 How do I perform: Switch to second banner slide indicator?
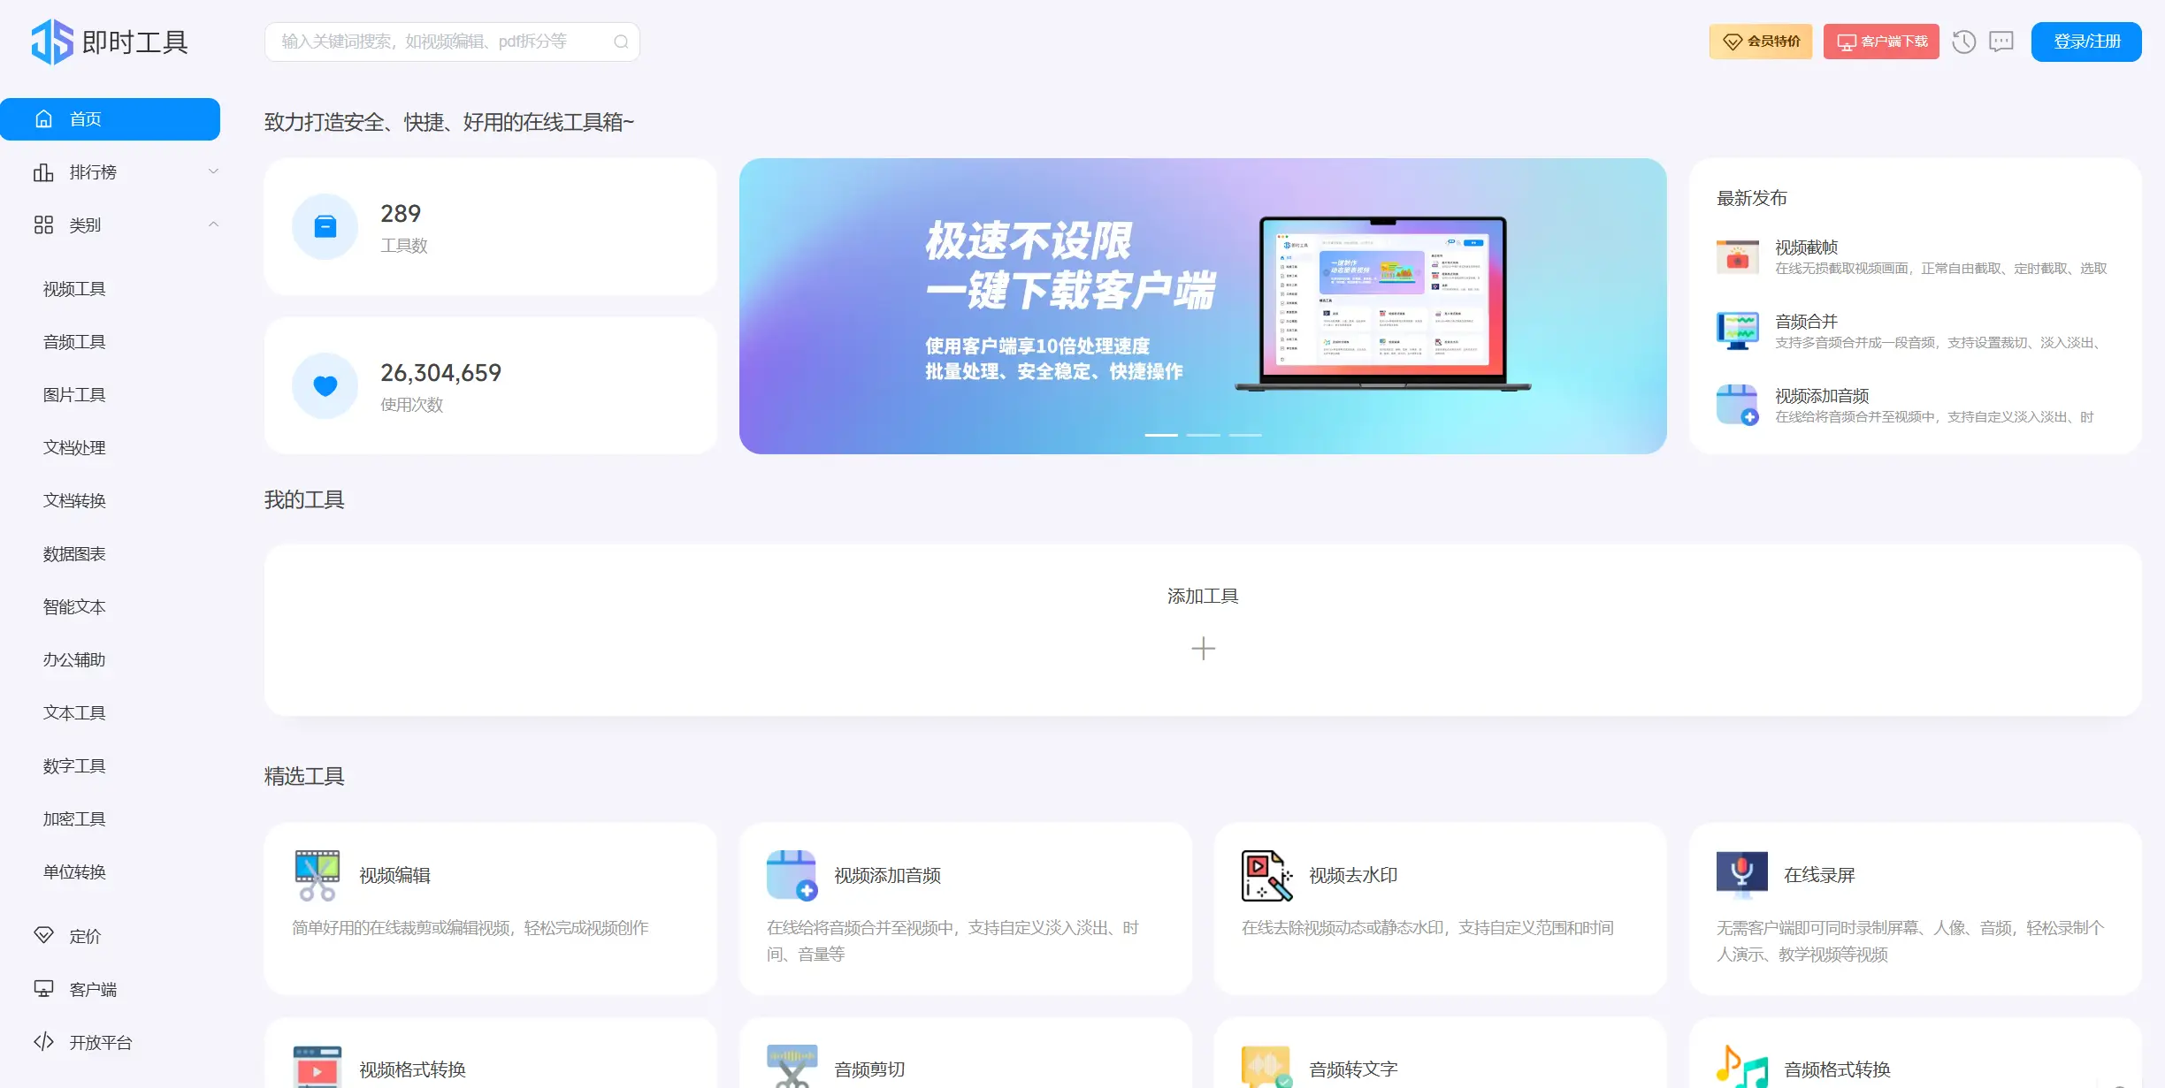1203,435
